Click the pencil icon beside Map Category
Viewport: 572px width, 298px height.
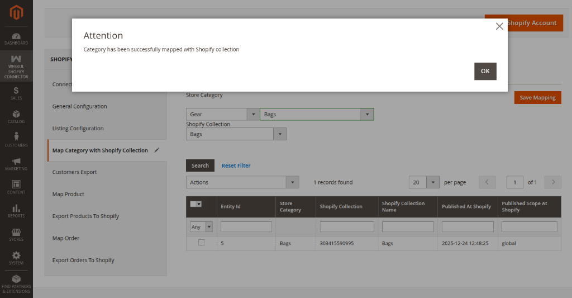point(157,150)
